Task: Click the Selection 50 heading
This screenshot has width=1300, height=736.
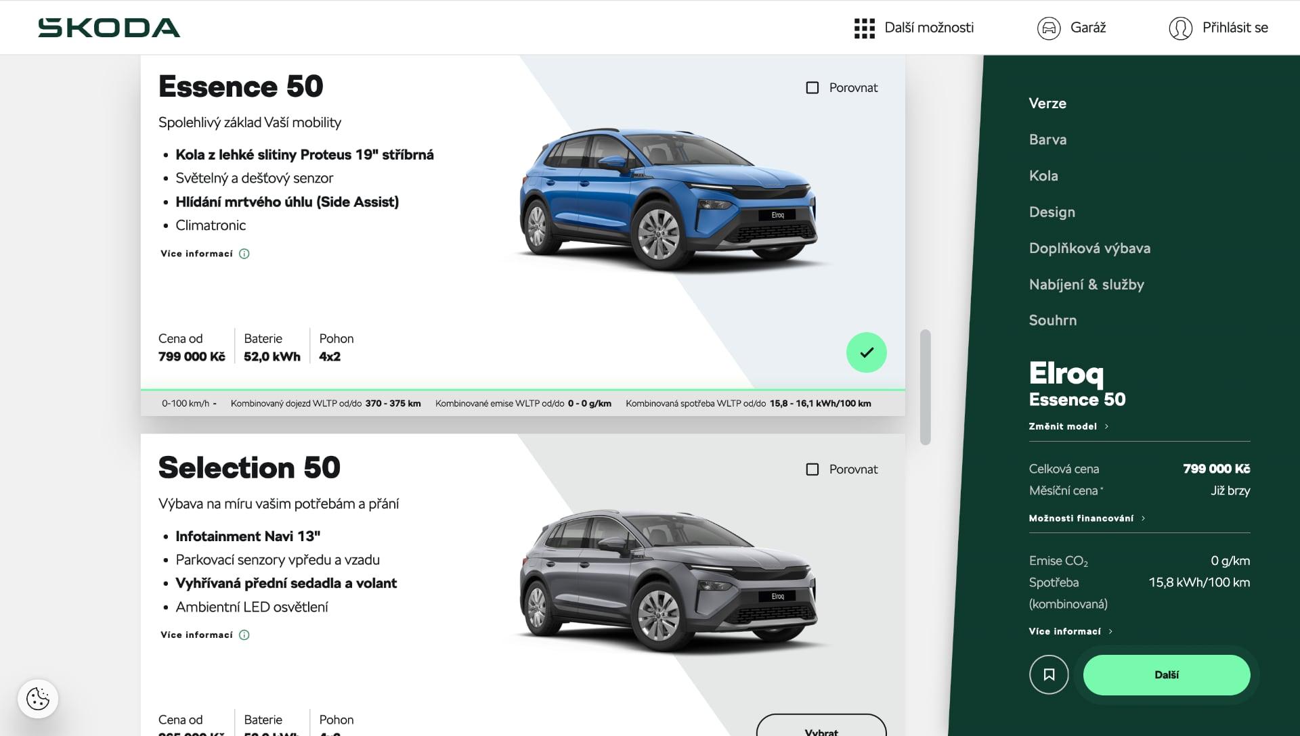Action: point(249,468)
